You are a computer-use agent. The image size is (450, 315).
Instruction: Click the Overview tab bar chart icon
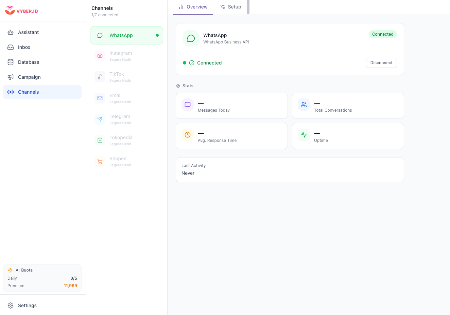coord(181,7)
